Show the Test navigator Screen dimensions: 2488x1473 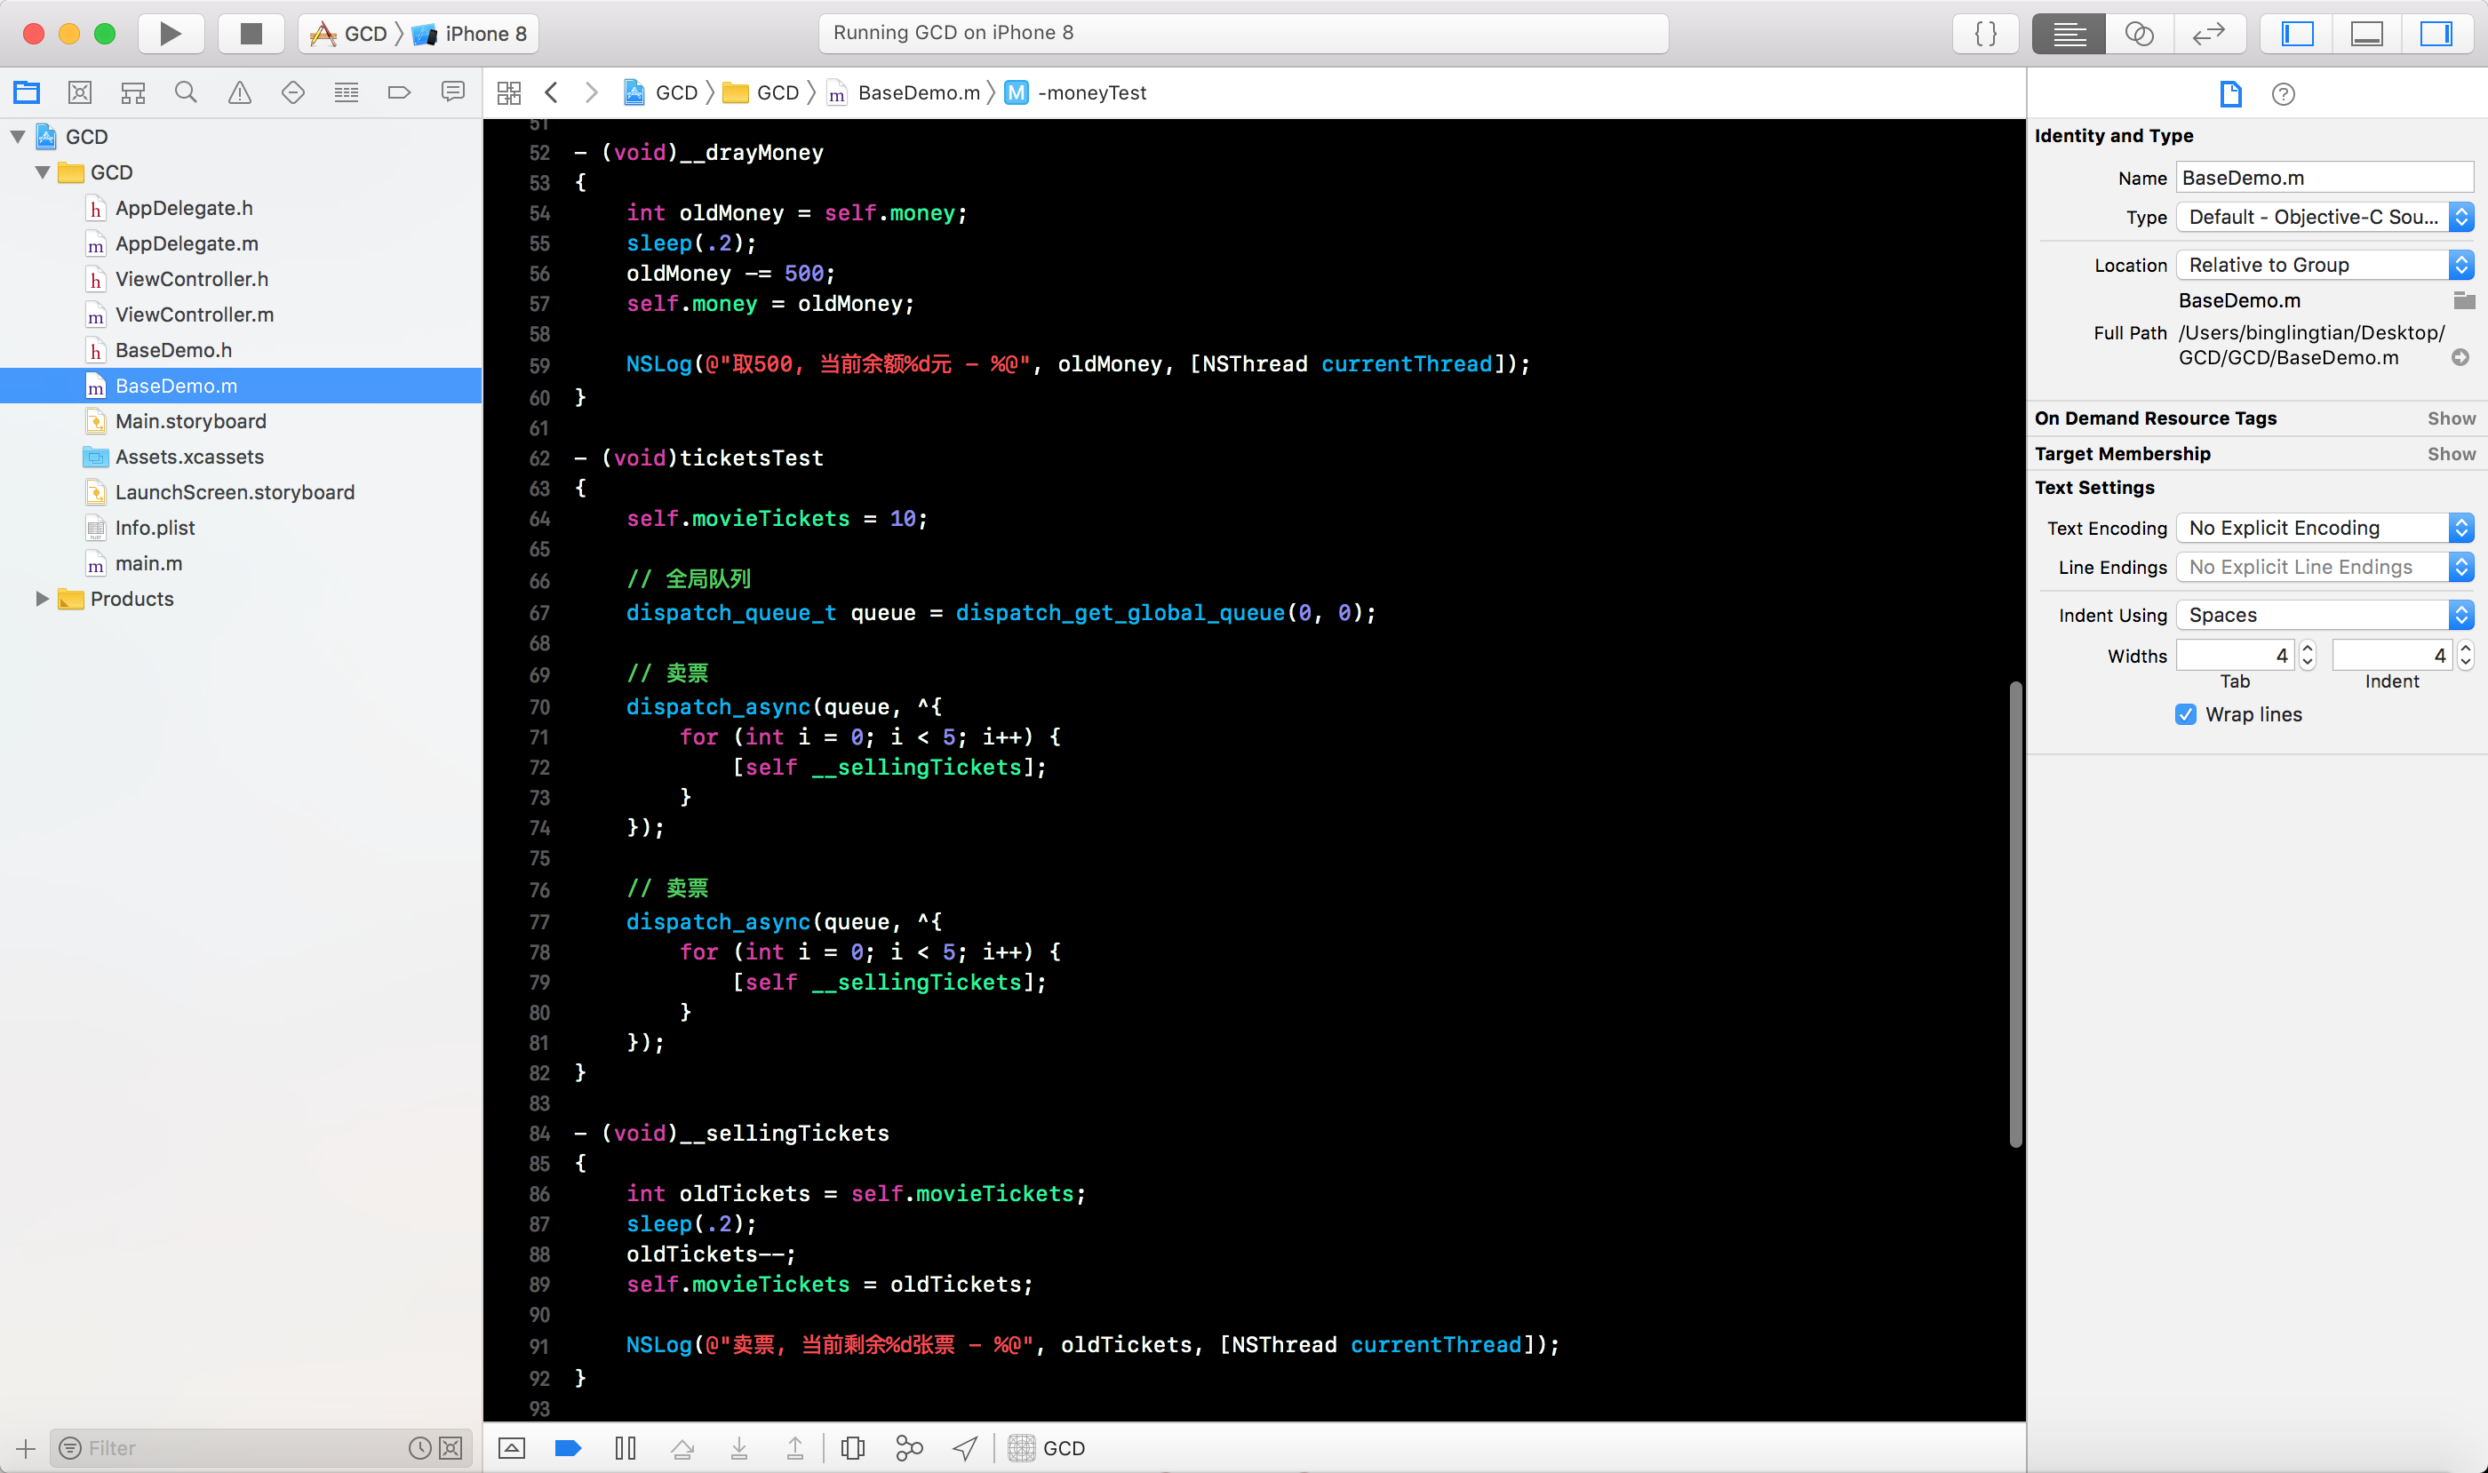pos(293,92)
